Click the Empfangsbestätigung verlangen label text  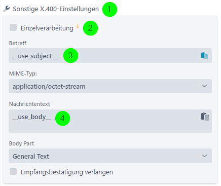67,172
